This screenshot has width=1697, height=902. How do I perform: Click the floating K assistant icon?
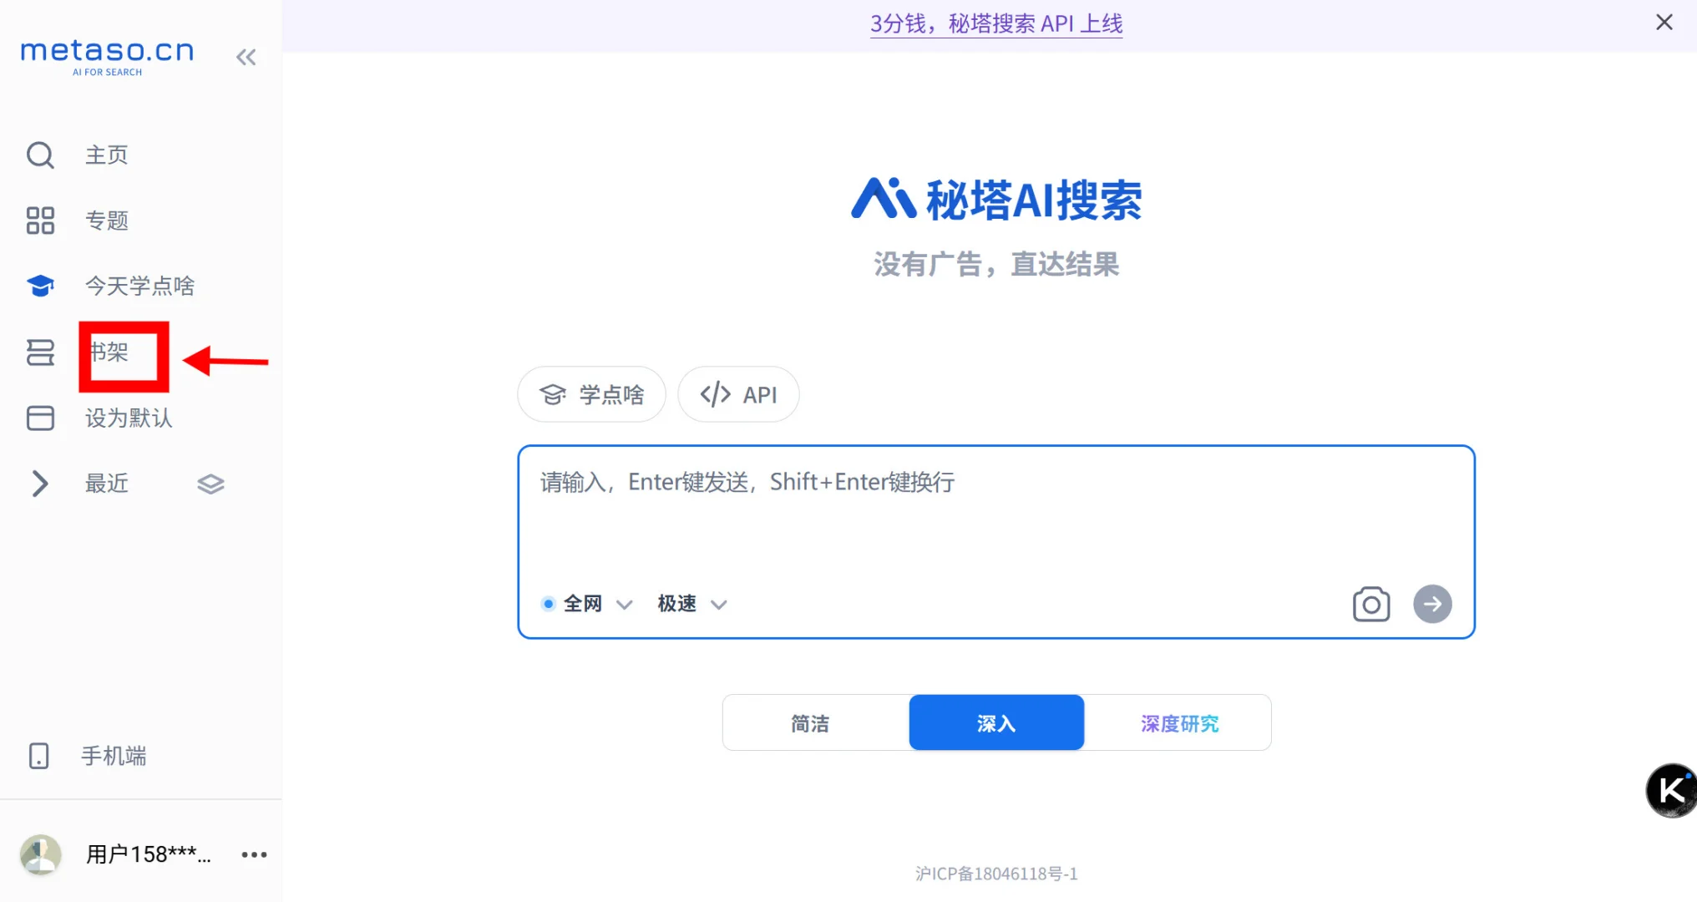point(1671,790)
